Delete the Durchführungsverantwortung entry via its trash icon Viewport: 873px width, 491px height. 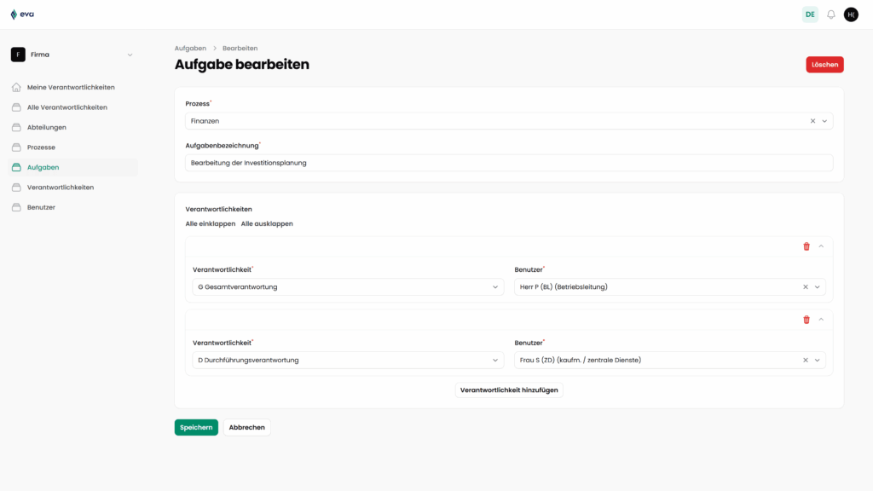(x=807, y=319)
